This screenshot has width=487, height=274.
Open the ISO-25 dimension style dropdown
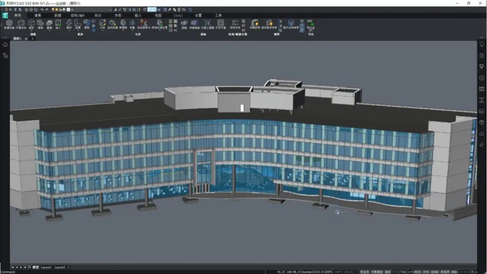[320, 272]
